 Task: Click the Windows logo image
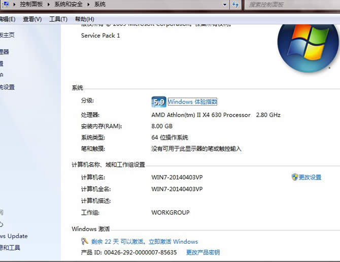click(x=308, y=48)
